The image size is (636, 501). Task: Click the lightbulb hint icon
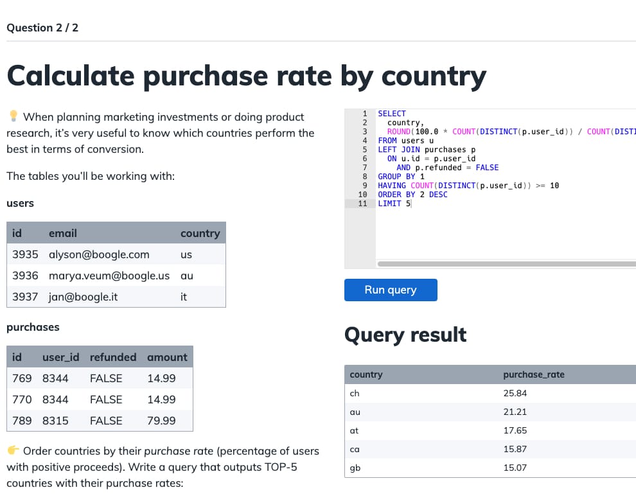(x=13, y=117)
